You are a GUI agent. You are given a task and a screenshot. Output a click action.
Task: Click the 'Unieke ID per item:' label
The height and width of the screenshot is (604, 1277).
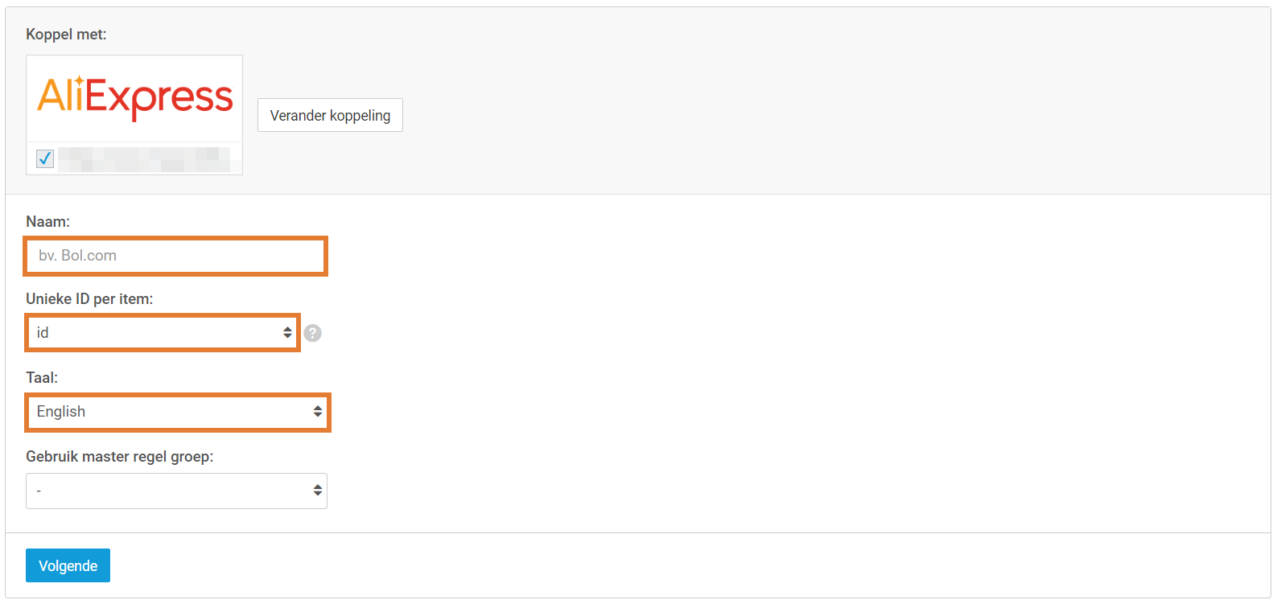coord(89,299)
